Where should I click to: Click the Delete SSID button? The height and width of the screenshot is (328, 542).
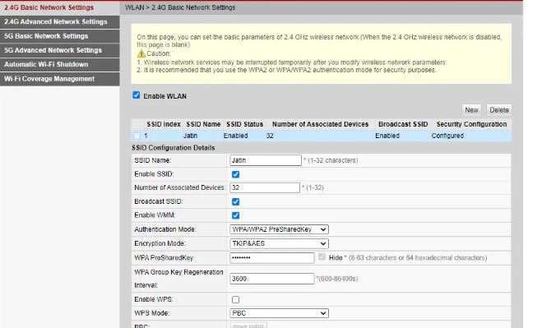tap(498, 110)
